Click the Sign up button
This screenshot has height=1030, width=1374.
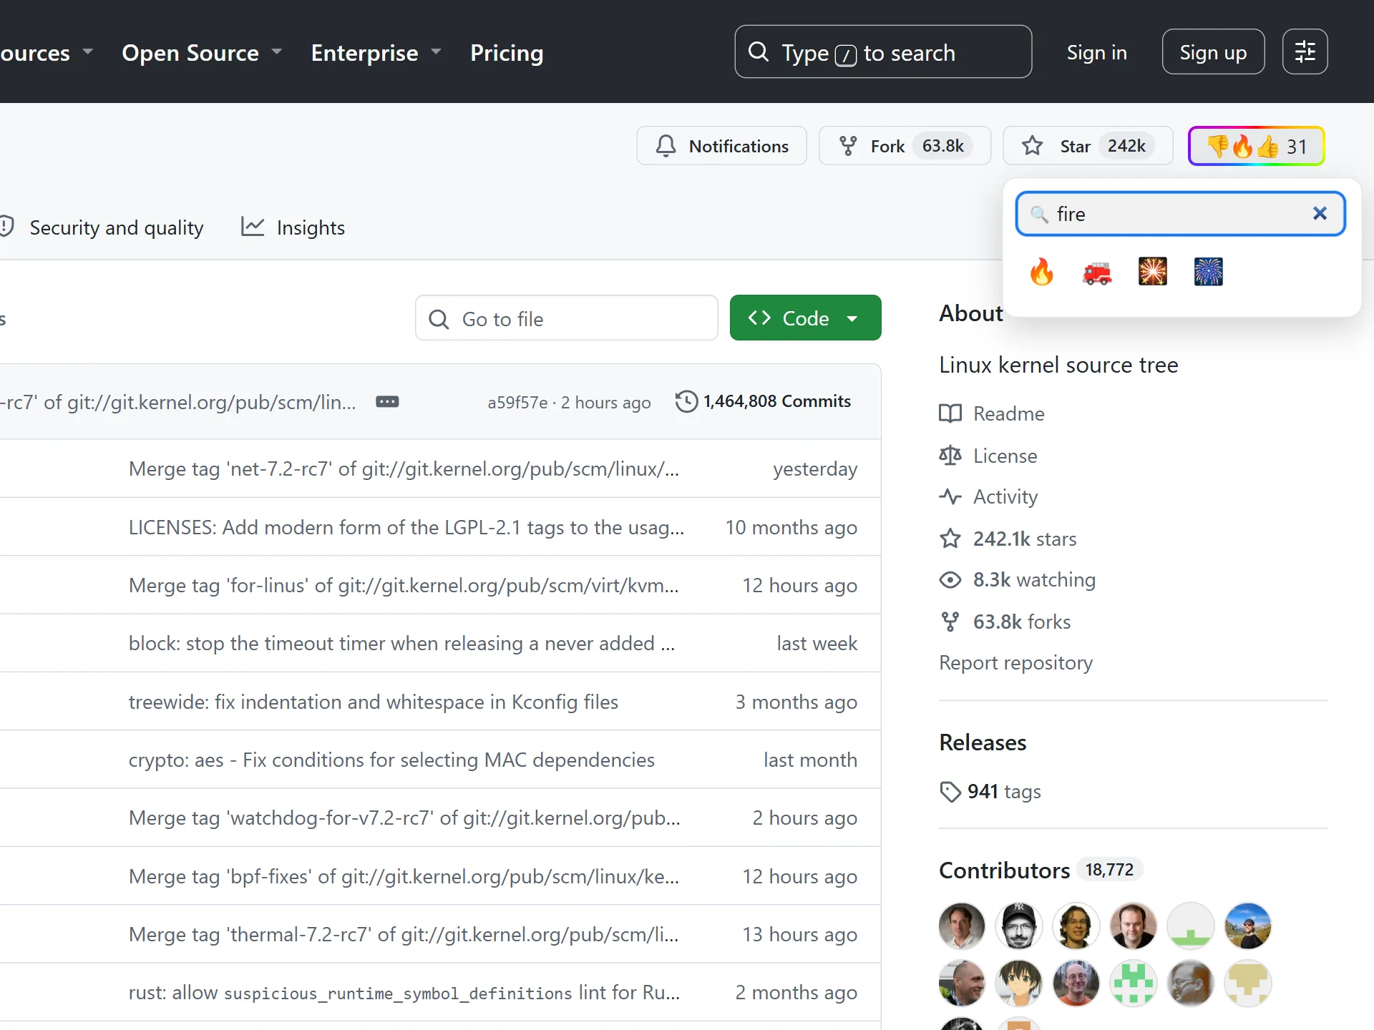coord(1213,51)
